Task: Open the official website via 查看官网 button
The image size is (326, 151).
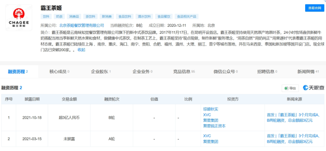Action: pos(315,8)
